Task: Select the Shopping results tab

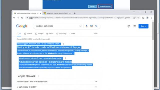Action: (61, 33)
